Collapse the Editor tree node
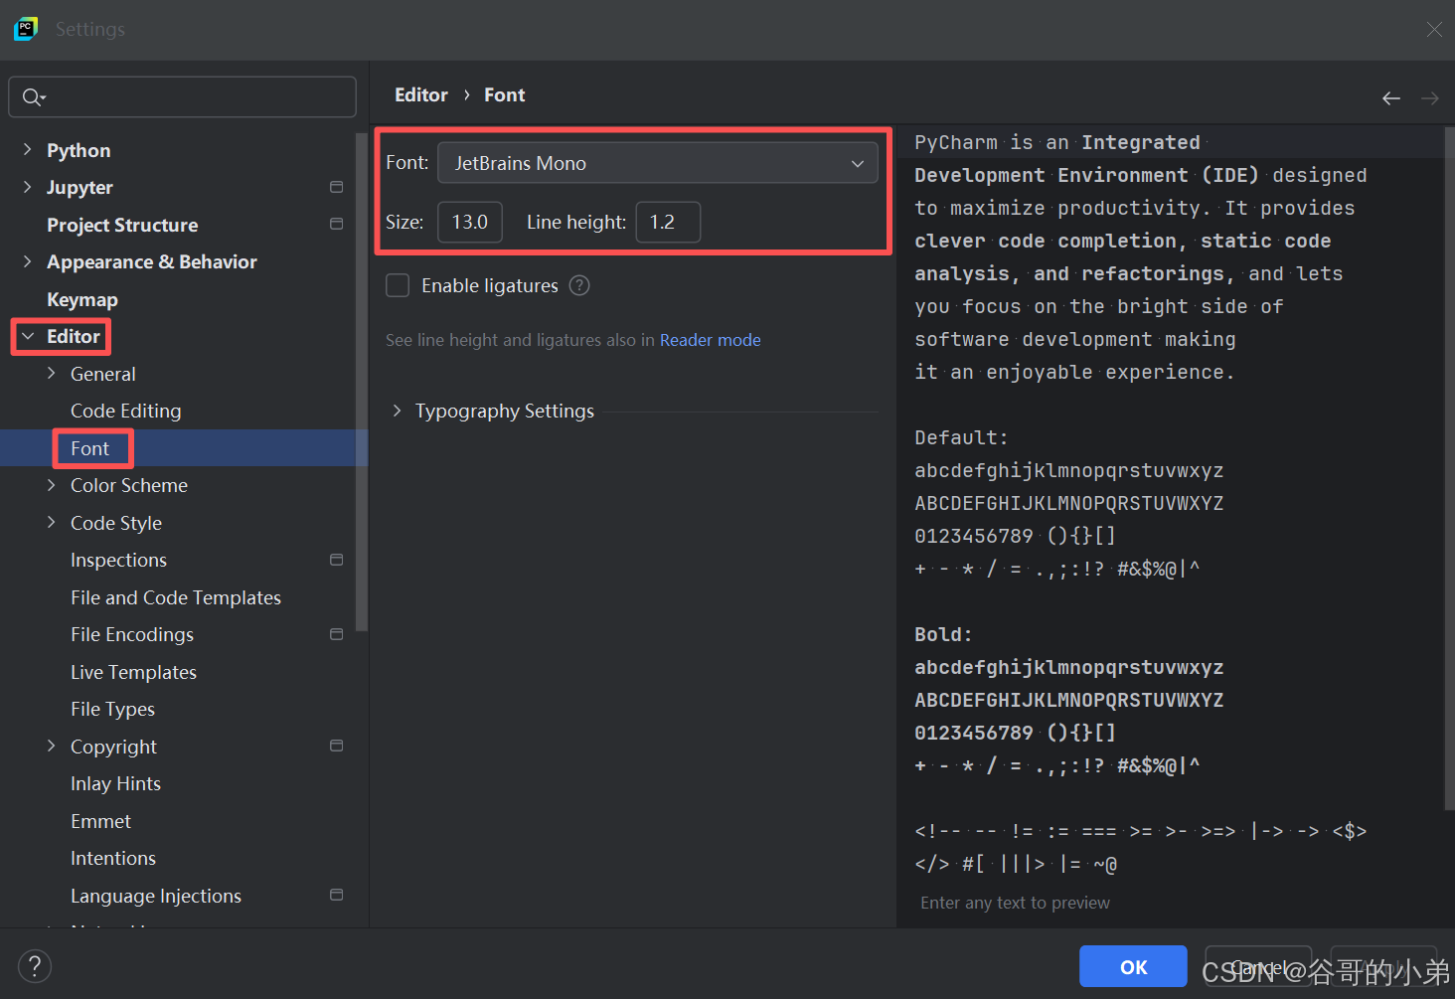Viewport: 1455px width, 999px height. click(x=28, y=336)
